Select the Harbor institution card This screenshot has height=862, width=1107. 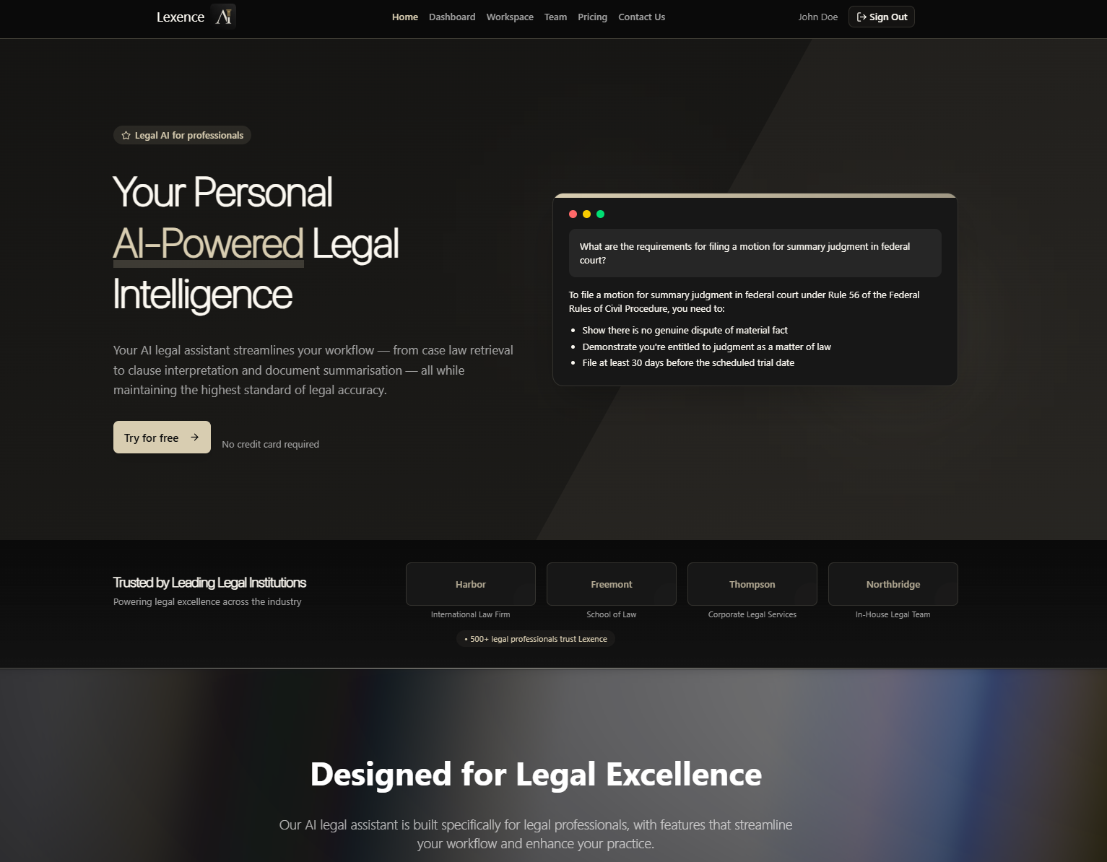click(x=471, y=584)
